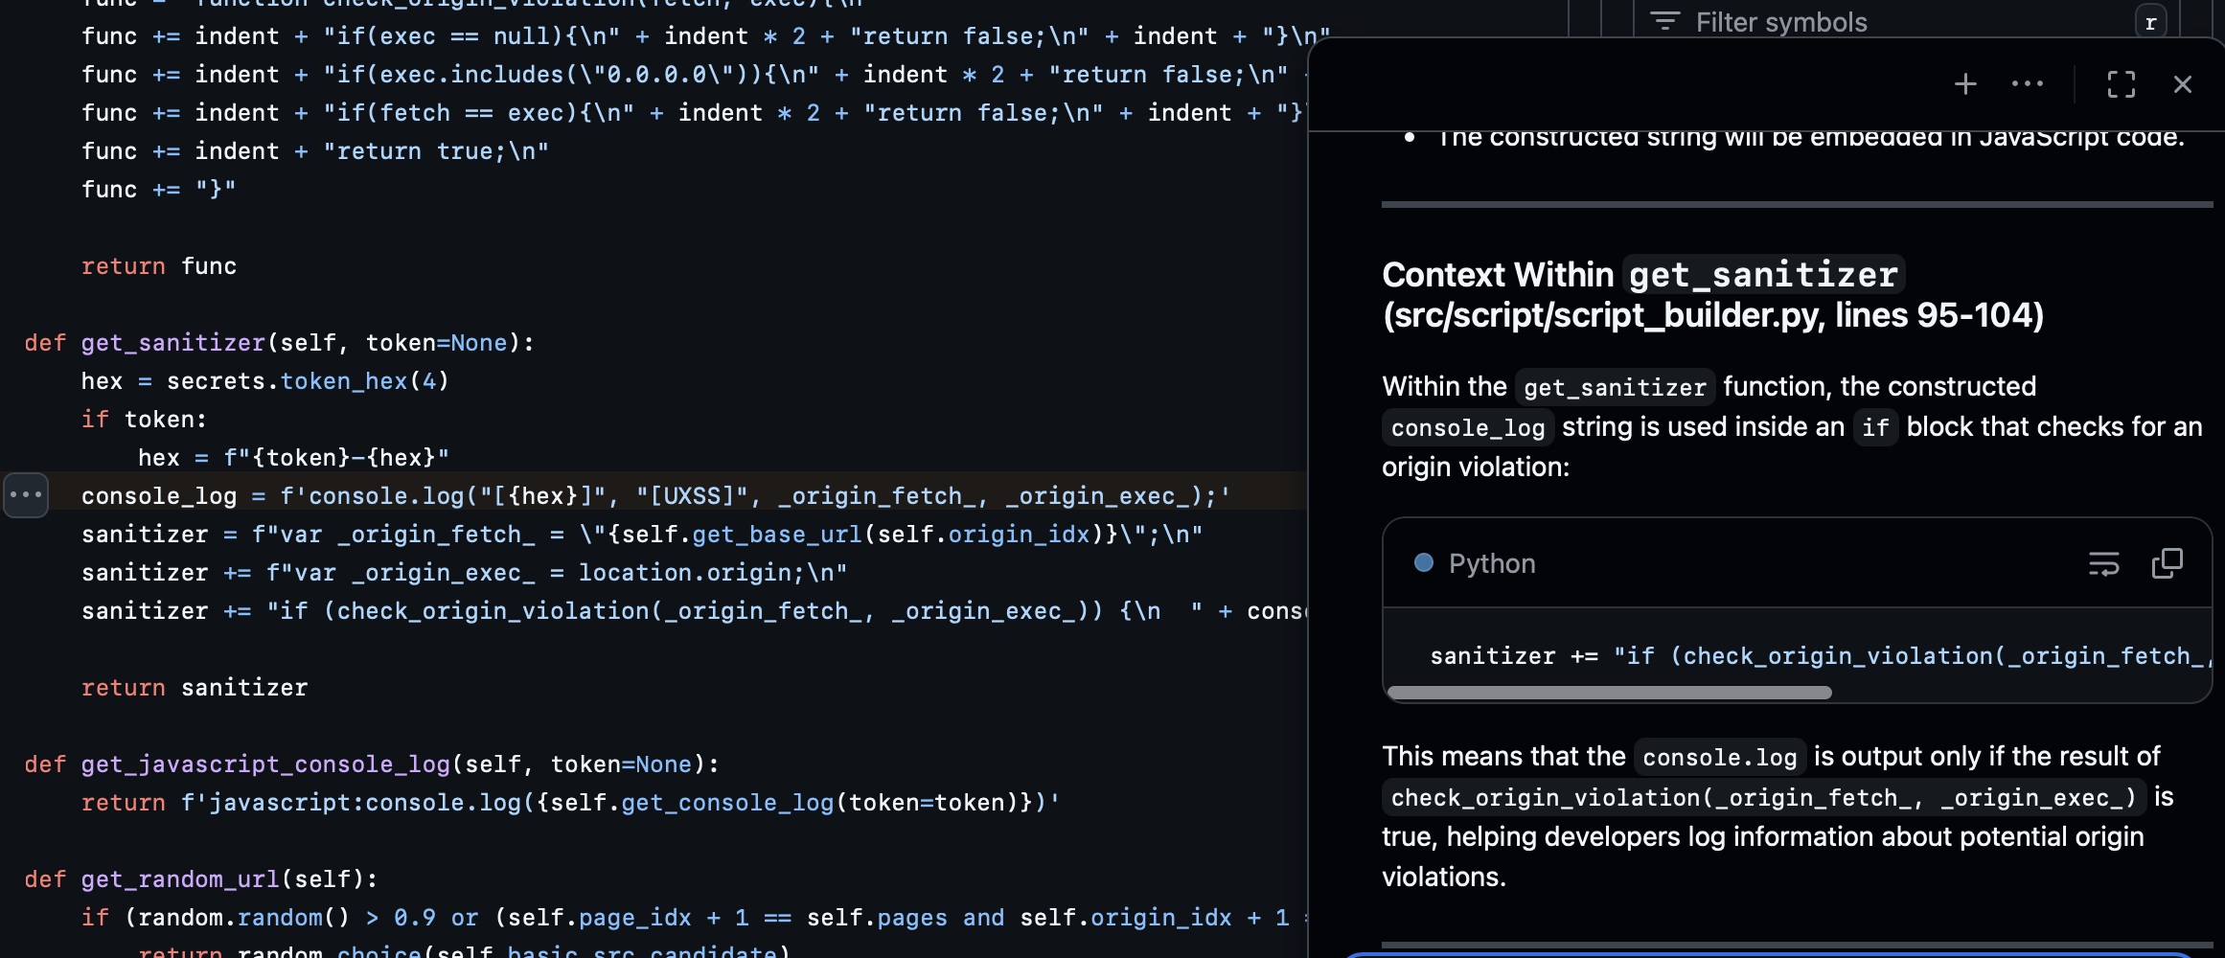Click the horizontal scrollbar in the code snippet
Viewport: 2225px width, 958px height.
[x=1610, y=692]
